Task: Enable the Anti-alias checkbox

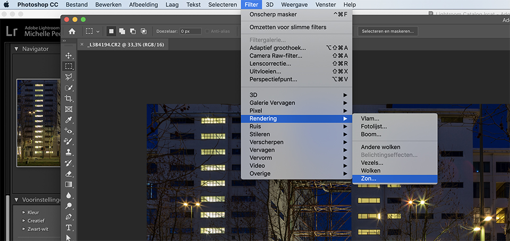Action: 207,31
